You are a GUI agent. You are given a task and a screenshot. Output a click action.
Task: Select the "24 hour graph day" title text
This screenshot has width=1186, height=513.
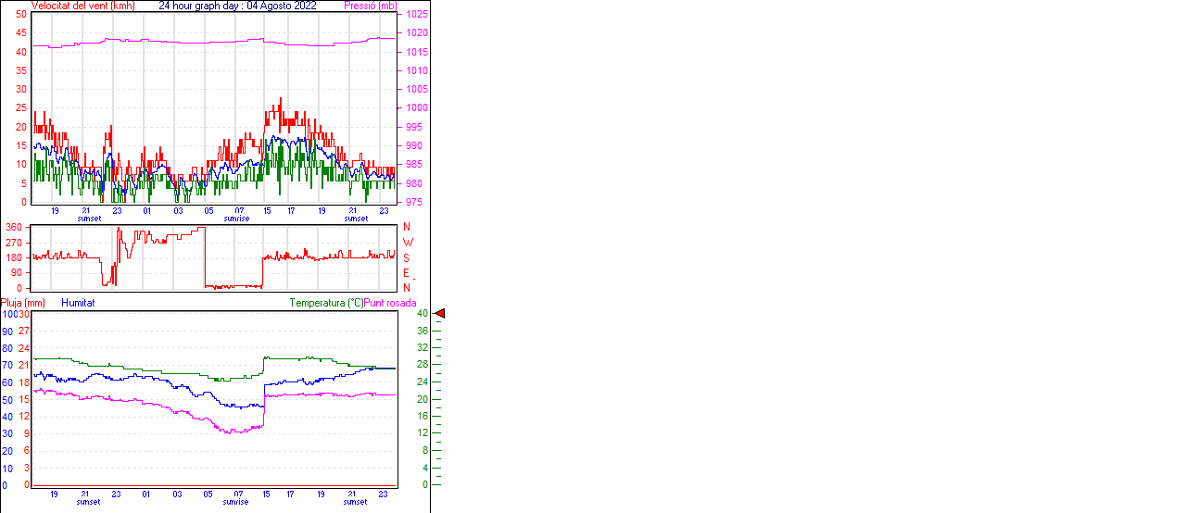tap(201, 6)
